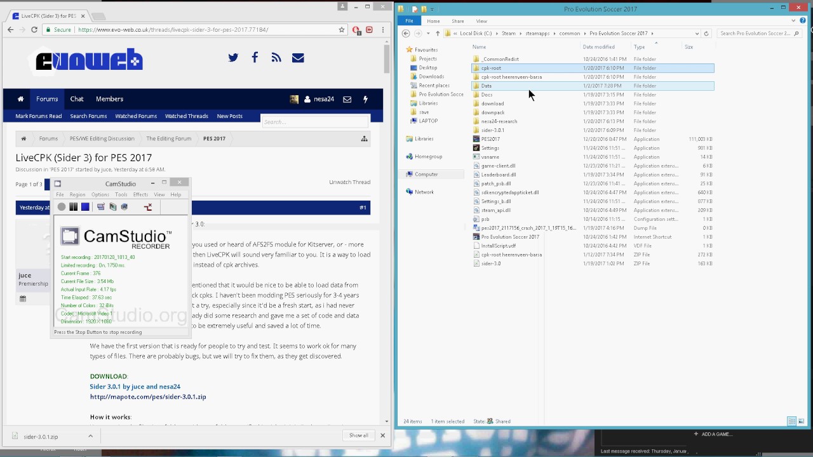The width and height of the screenshot is (813, 457).
Task: Open Quick Access Toolbar customize dropdown
Action: pos(433,9)
